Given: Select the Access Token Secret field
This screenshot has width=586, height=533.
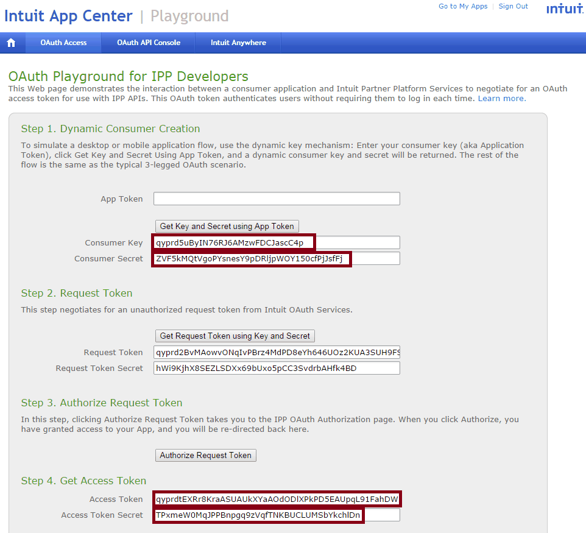Looking at the screenshot, I should pos(277,515).
